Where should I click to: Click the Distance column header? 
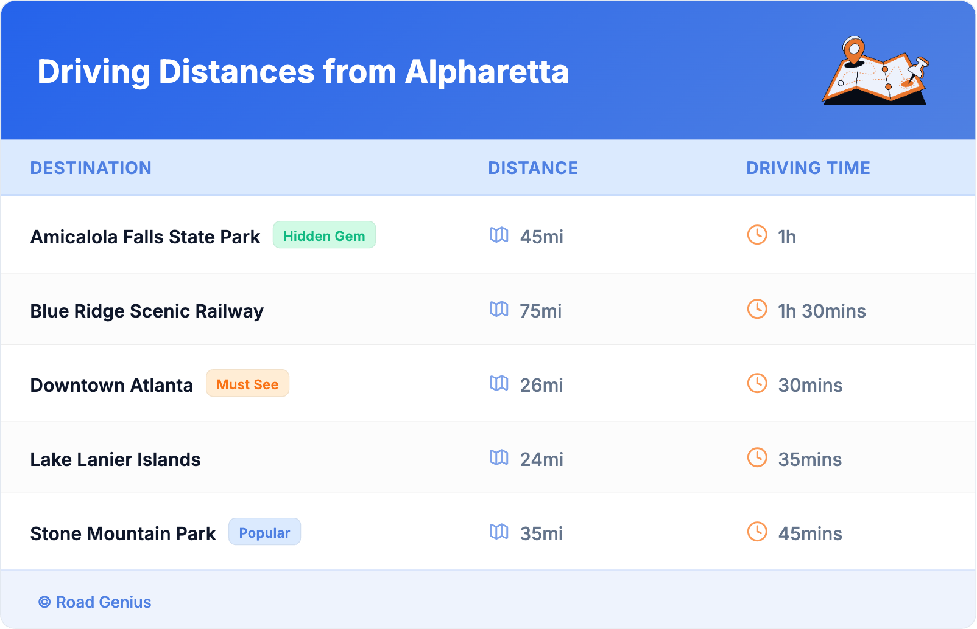[x=533, y=168]
